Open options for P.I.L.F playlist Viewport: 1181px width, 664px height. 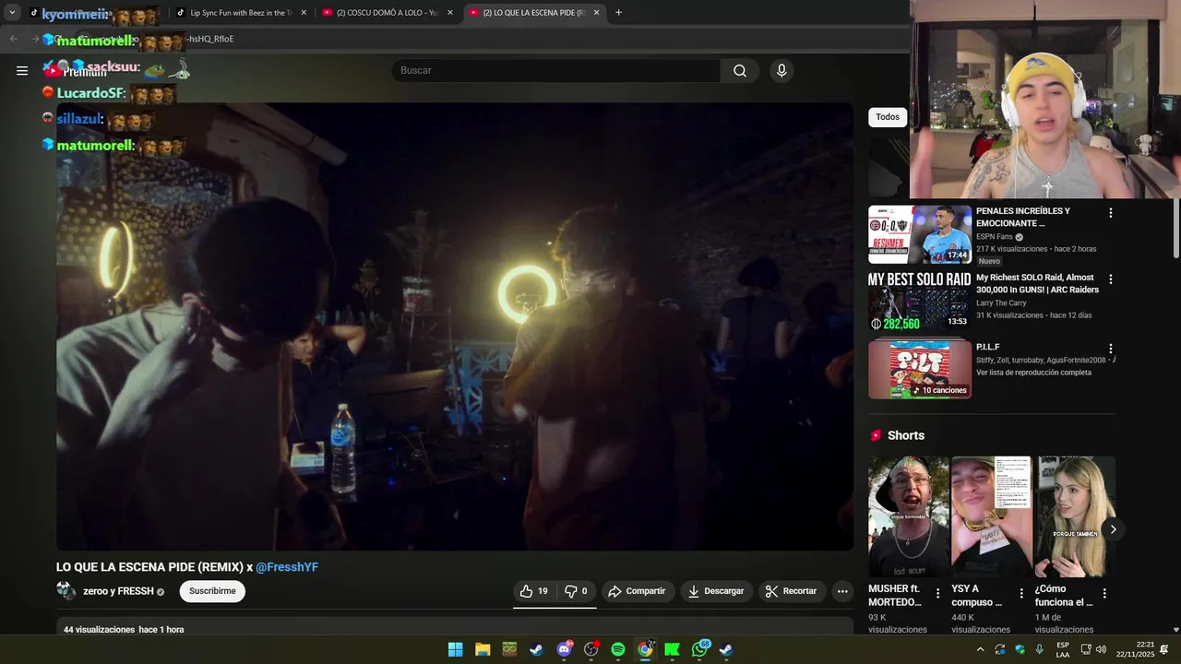click(1111, 349)
